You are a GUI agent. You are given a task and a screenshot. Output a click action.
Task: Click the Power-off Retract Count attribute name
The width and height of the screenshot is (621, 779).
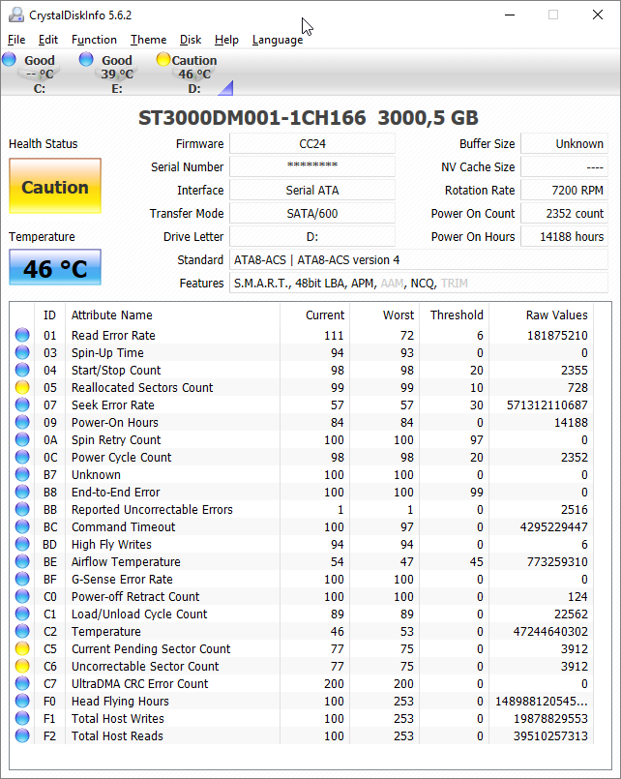pyautogui.click(x=135, y=597)
